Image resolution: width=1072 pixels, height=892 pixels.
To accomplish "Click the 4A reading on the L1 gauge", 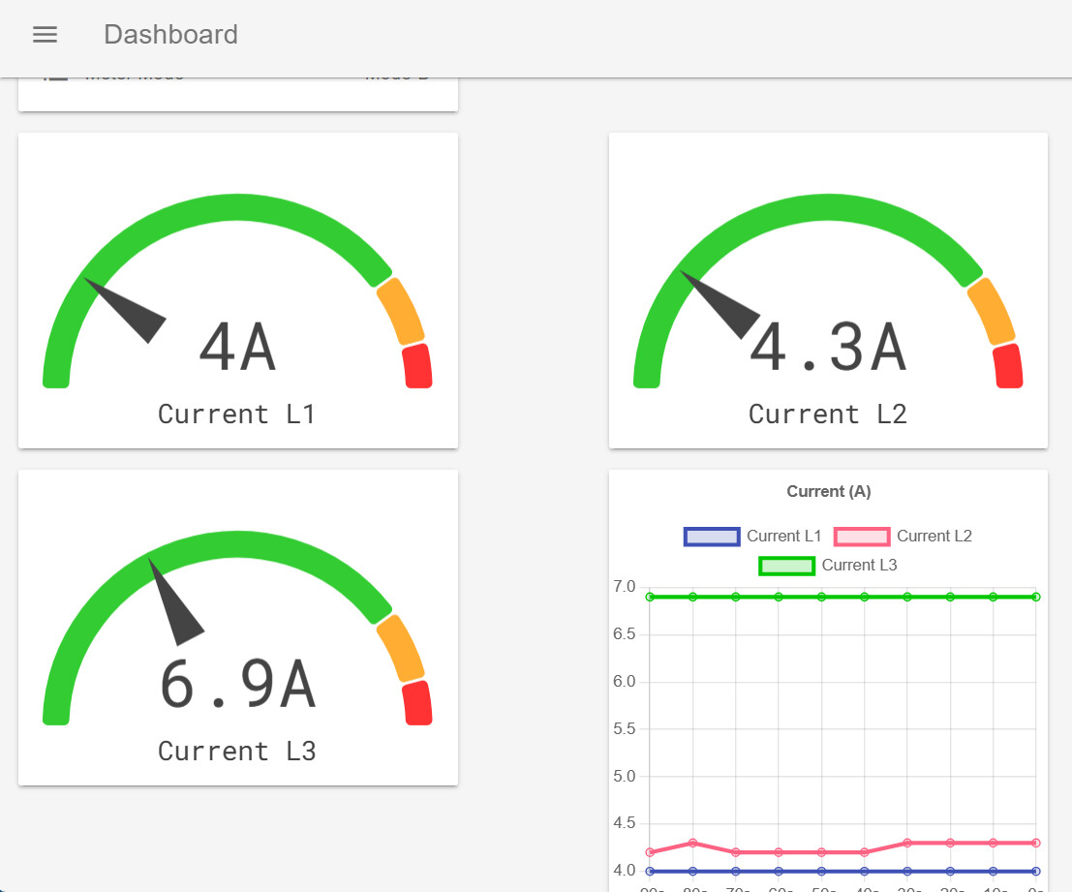I will 237,348.
